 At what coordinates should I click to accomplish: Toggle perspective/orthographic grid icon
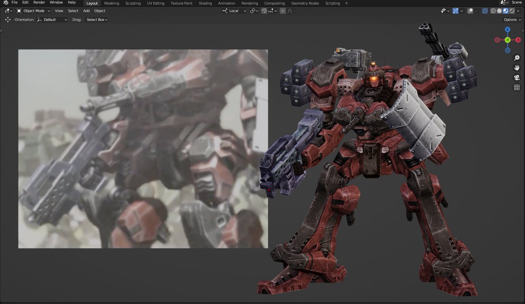[x=517, y=88]
